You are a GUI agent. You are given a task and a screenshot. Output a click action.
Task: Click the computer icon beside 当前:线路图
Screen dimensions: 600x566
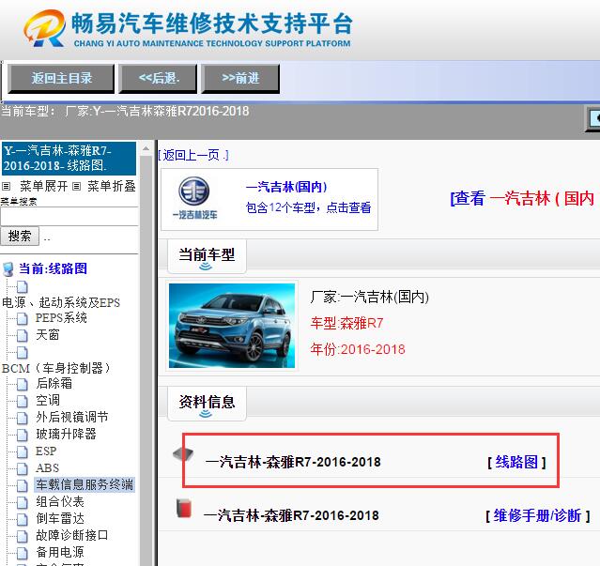coord(8,269)
